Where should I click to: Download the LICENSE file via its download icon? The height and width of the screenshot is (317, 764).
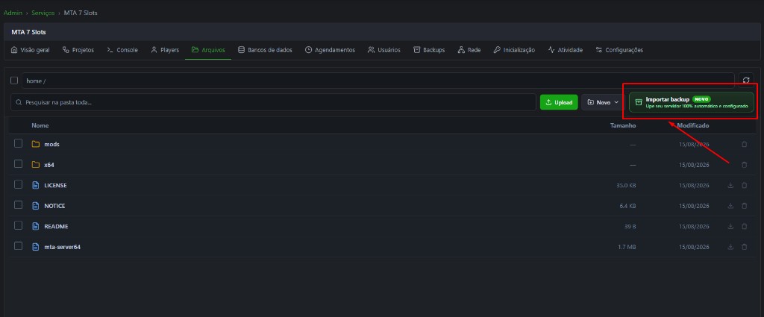(x=730, y=186)
